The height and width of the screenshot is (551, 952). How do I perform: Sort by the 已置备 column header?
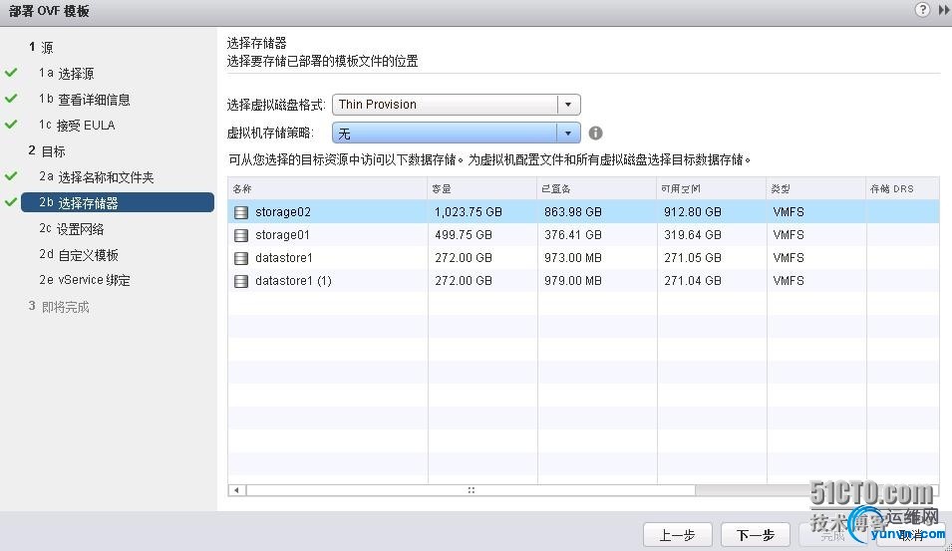(x=597, y=188)
